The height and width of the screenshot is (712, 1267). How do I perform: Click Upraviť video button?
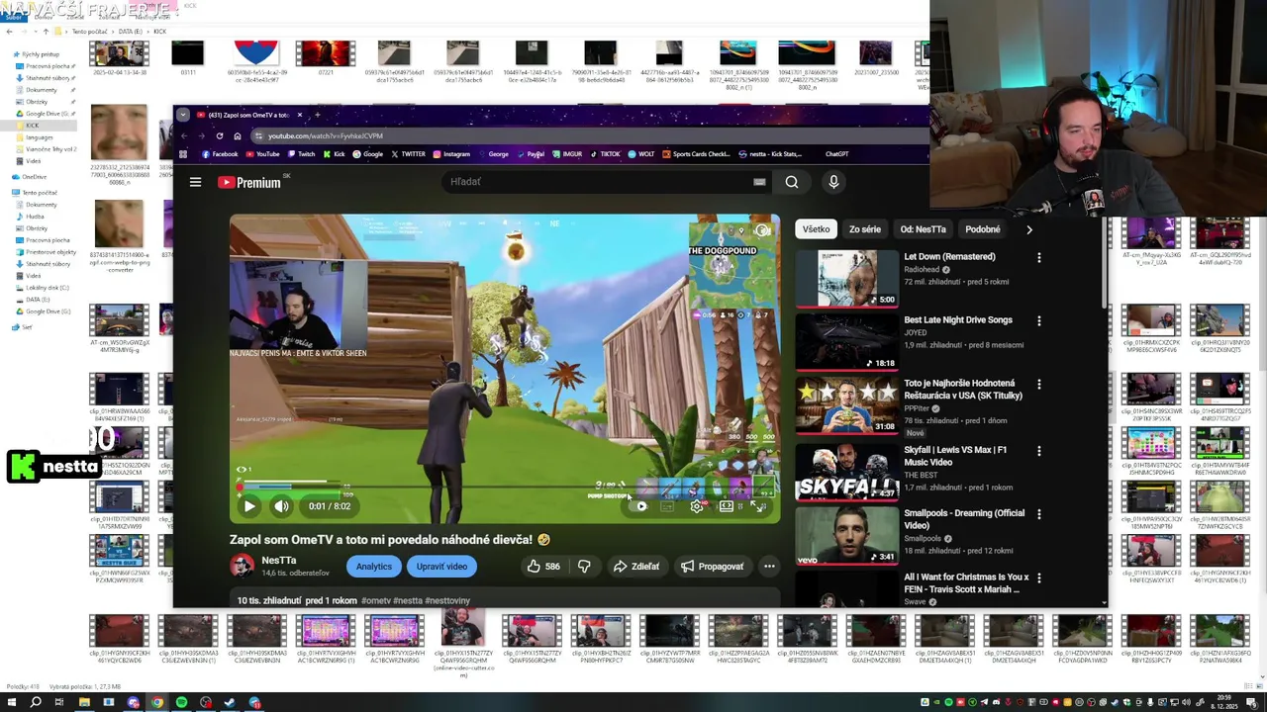441,567
